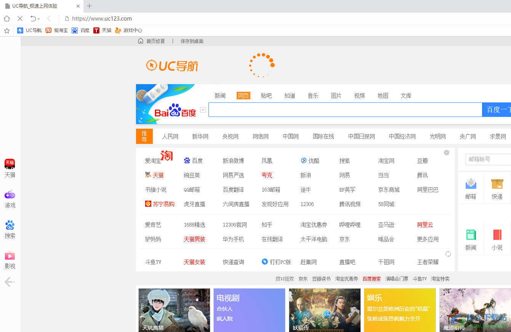Click red 百度搜索 hot link
Viewport: 511px width, 332px height.
point(372,279)
